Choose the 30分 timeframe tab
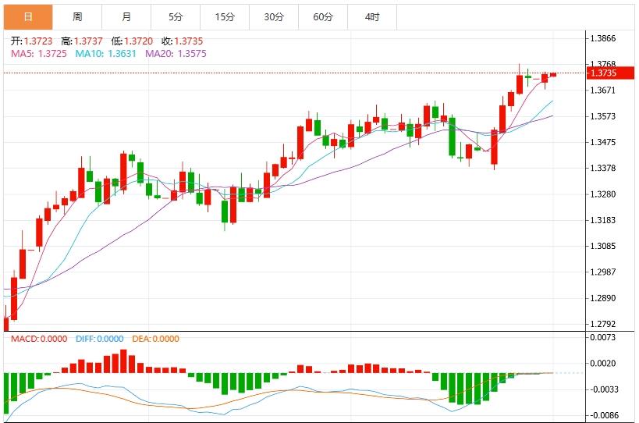 point(274,16)
